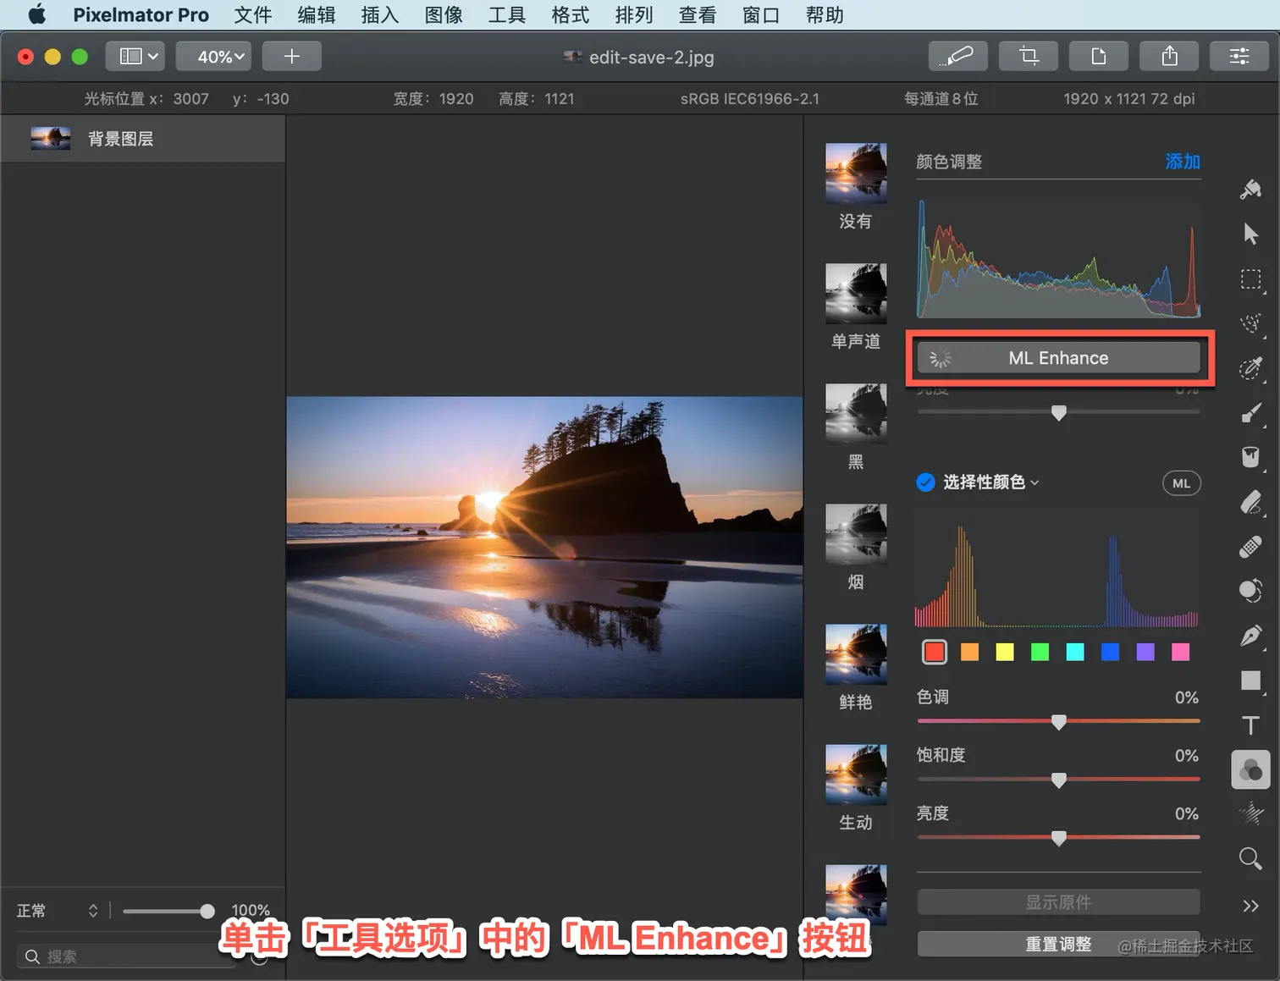Select the green color swatch
This screenshot has height=981, width=1280.
pyautogui.click(x=1040, y=652)
